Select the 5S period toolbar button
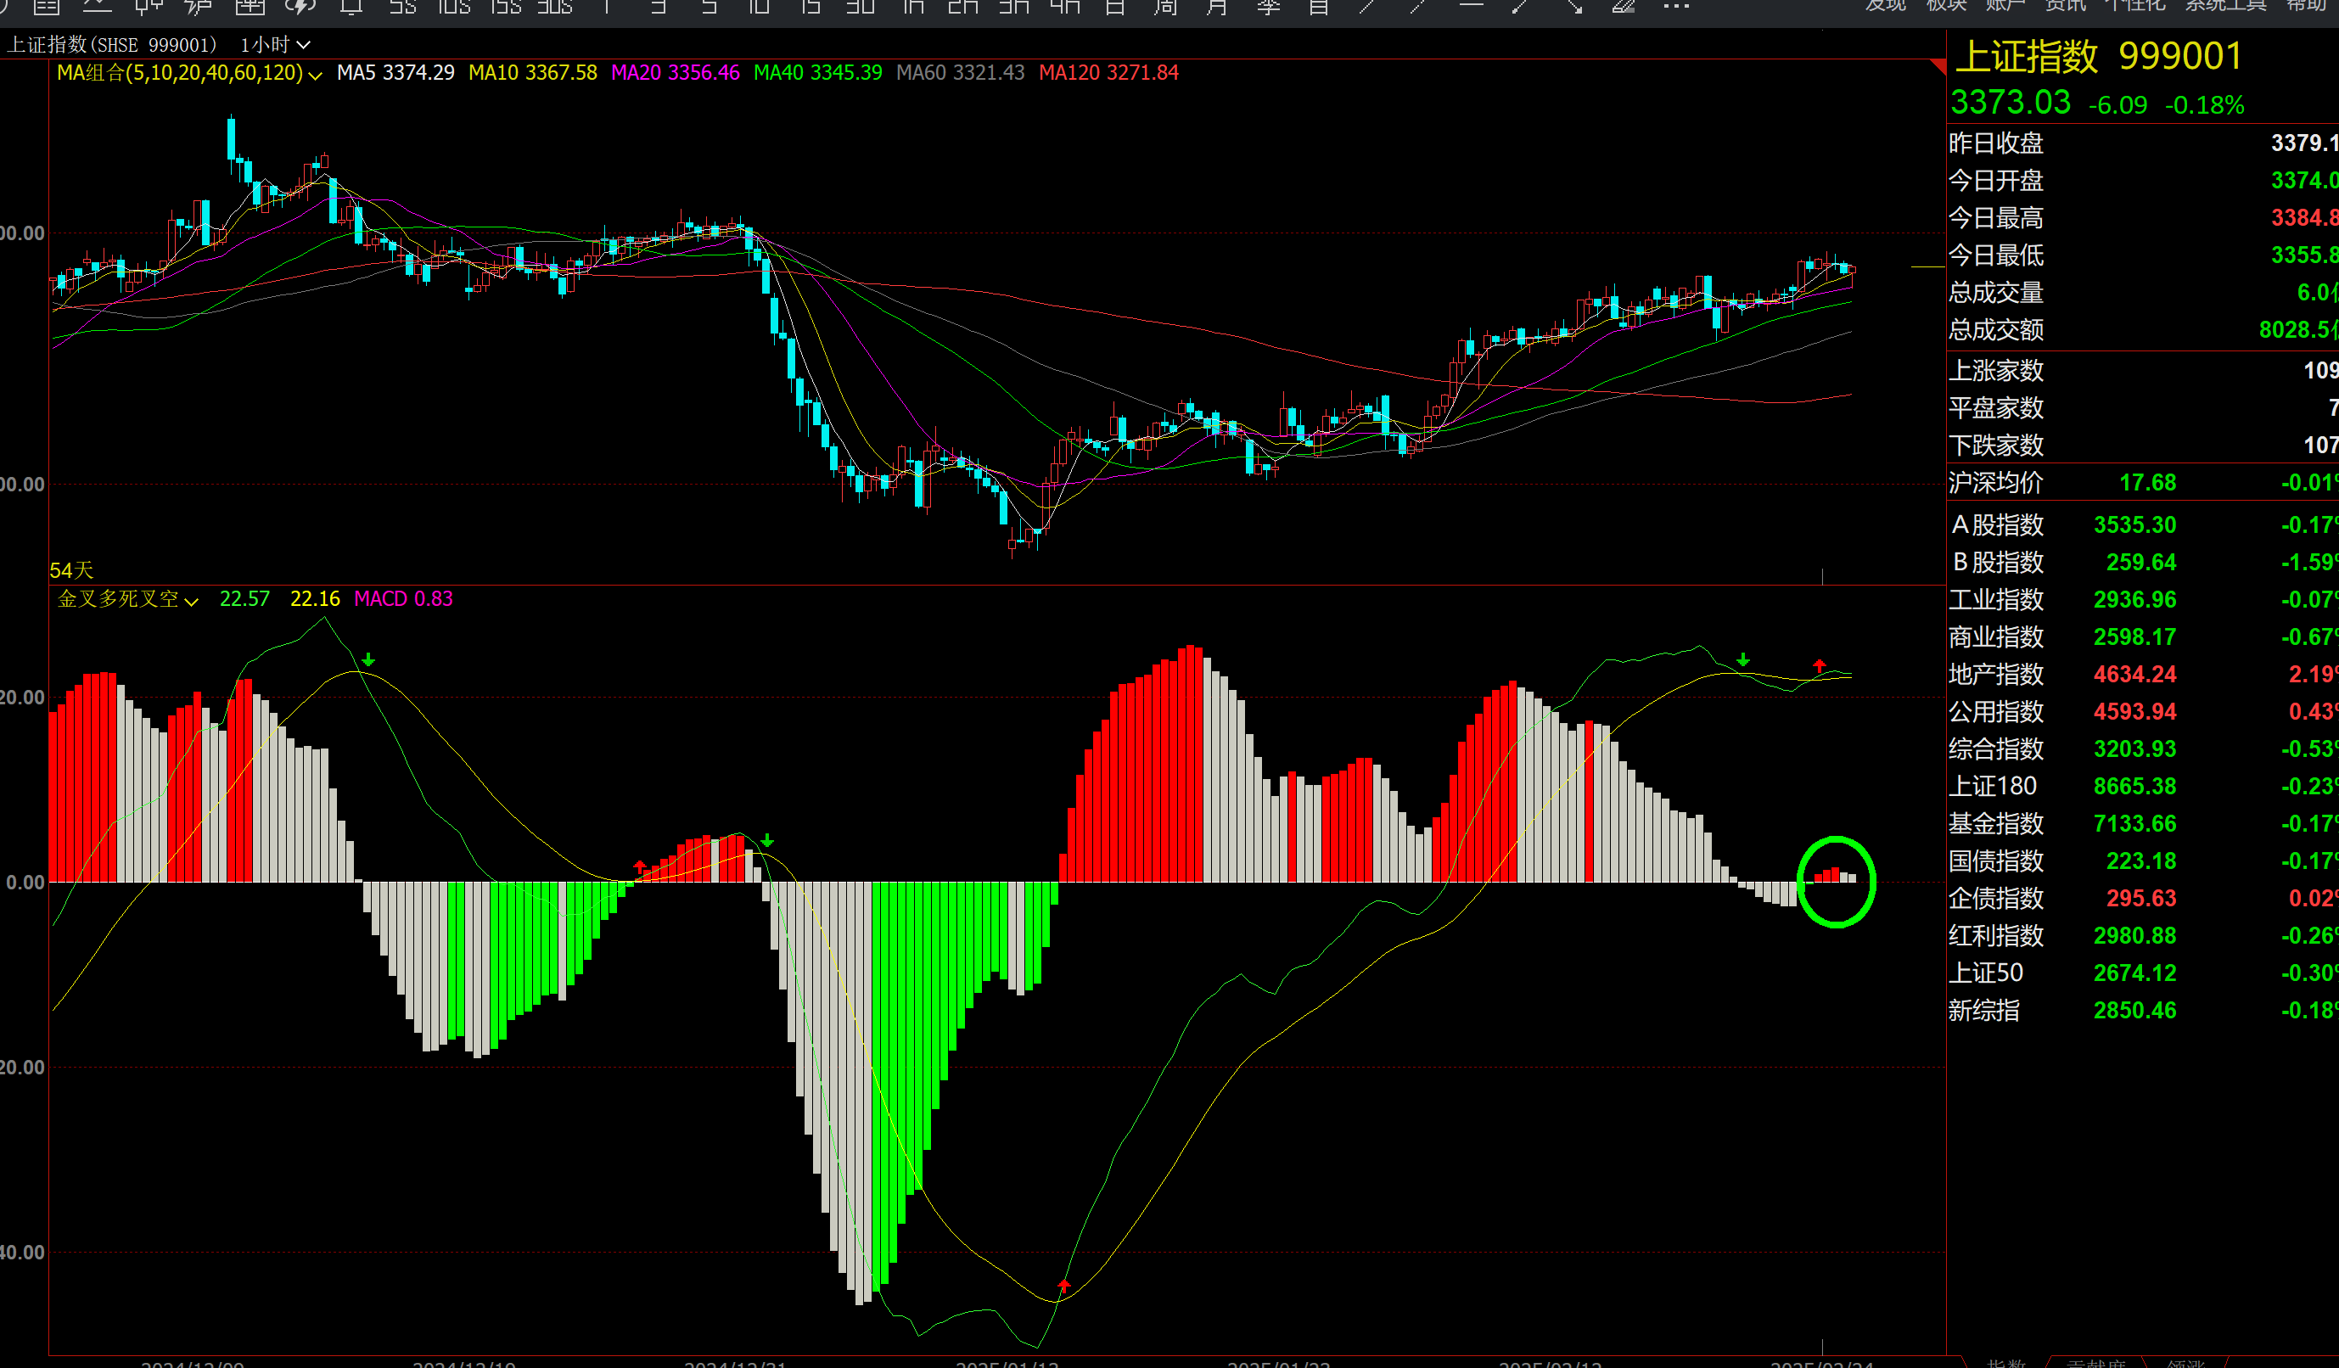The height and width of the screenshot is (1368, 2339). click(x=402, y=7)
